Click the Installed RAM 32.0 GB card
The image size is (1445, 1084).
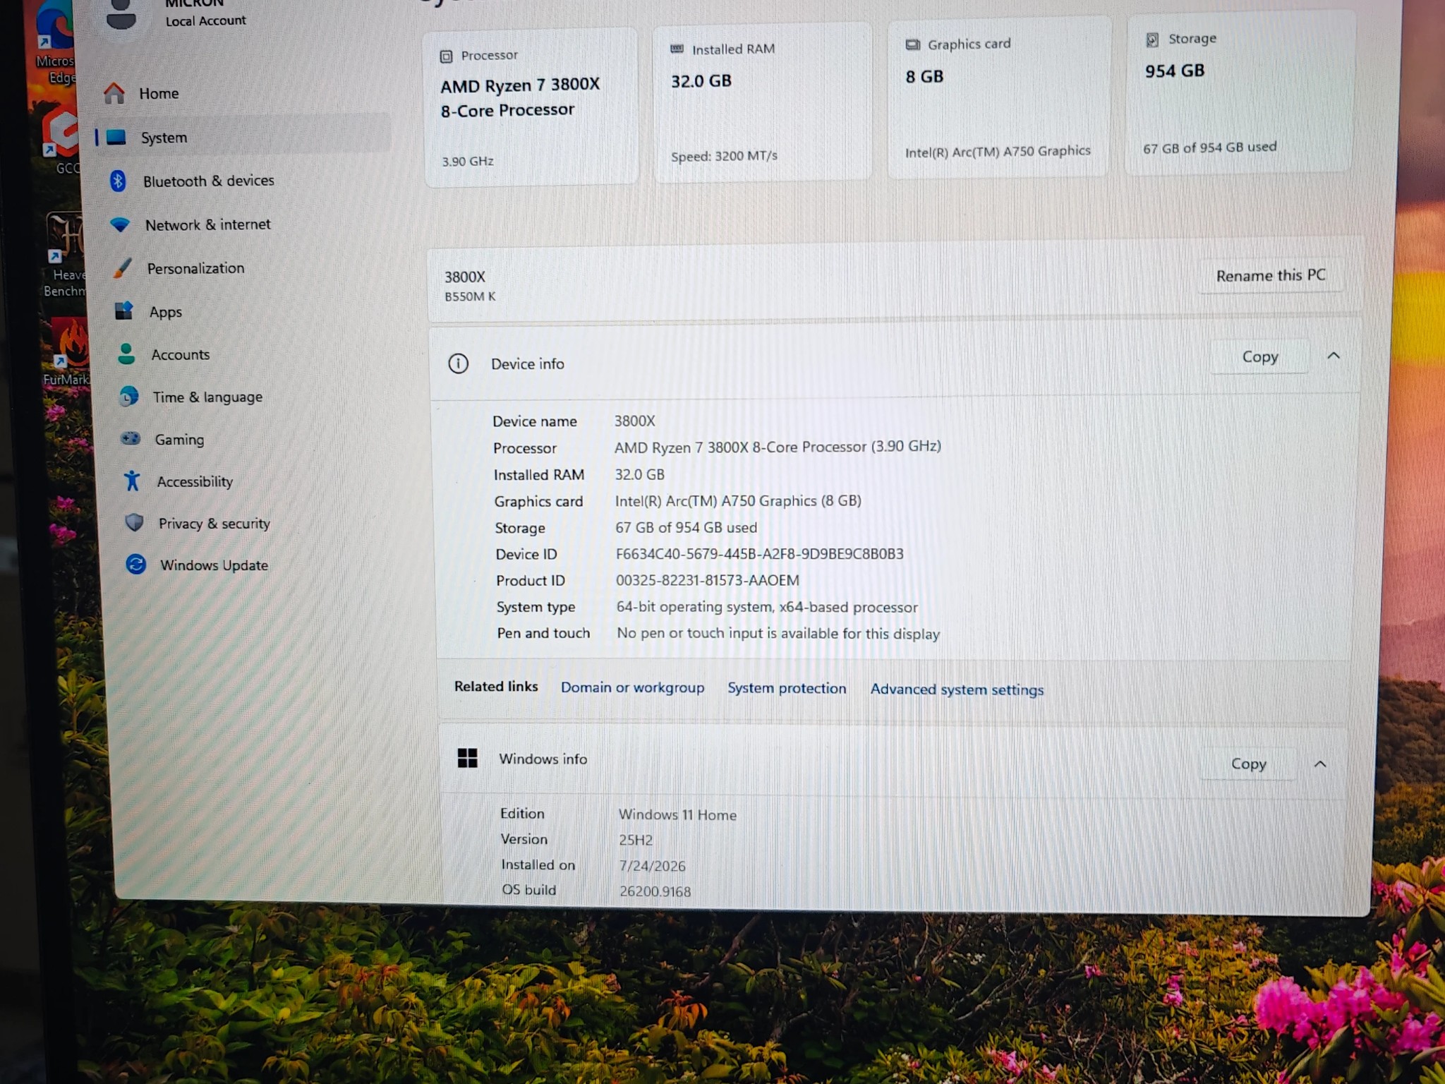(x=762, y=102)
